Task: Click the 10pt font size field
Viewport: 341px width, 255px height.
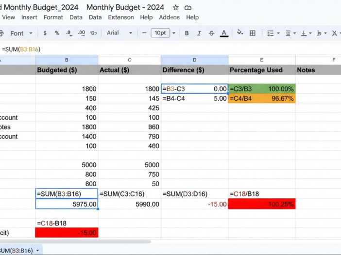Action: pos(160,33)
